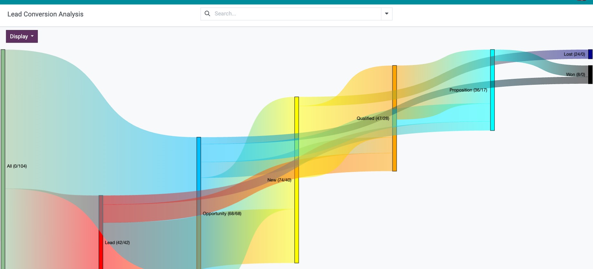Click the 'Qualified (47/28)' label

coord(373,118)
